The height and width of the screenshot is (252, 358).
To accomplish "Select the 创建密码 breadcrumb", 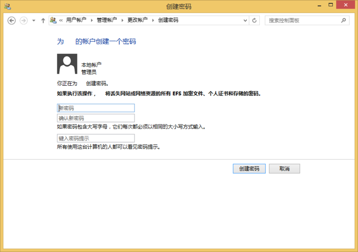I will pos(168,20).
